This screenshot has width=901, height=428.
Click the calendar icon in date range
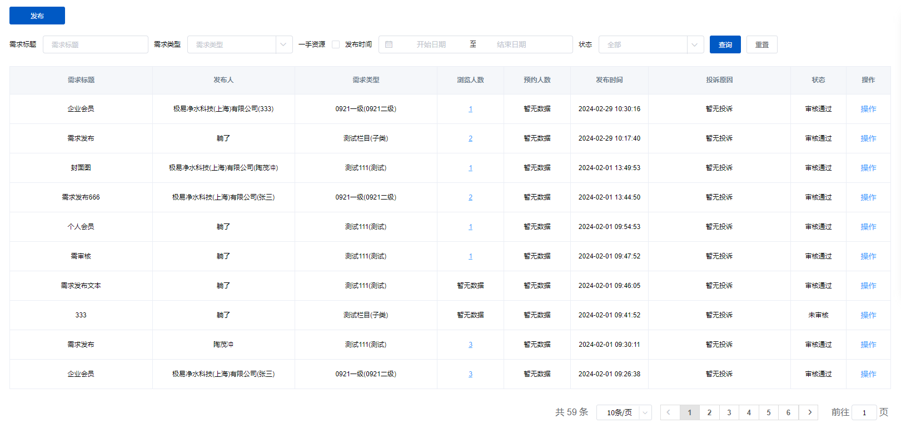(389, 44)
